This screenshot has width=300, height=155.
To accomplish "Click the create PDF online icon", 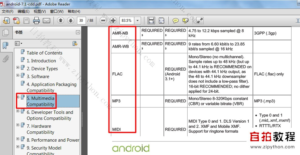I will [16, 20].
